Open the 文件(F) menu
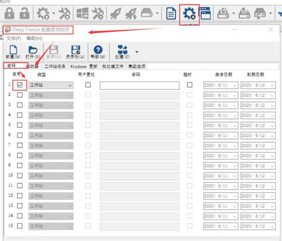The width and height of the screenshot is (282, 241). [14, 39]
